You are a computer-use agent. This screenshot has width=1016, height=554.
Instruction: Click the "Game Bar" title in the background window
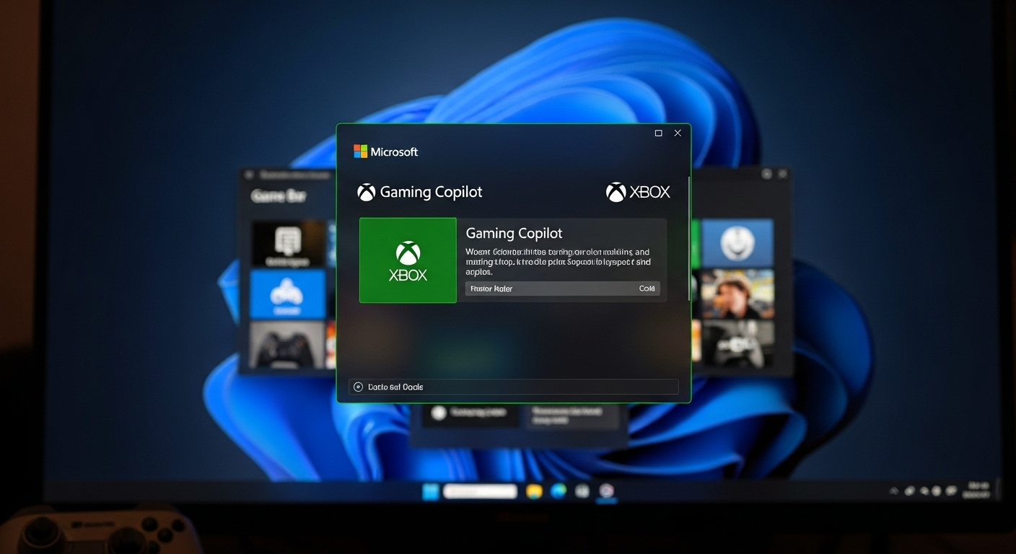279,195
